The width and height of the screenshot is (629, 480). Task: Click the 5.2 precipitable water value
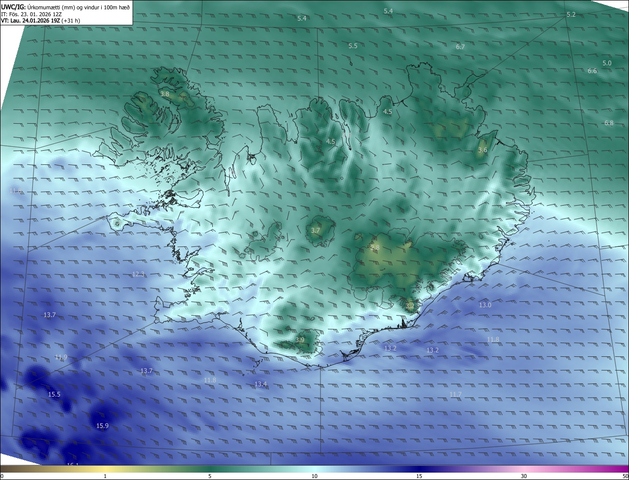click(571, 14)
